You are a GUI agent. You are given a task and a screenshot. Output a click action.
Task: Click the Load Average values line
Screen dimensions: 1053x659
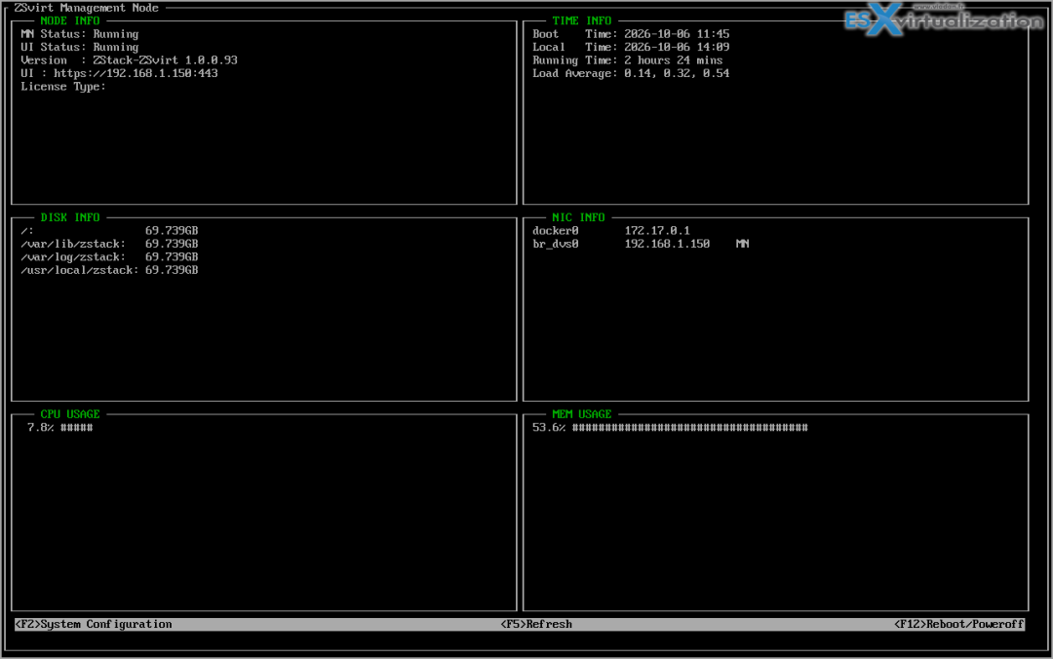point(631,73)
